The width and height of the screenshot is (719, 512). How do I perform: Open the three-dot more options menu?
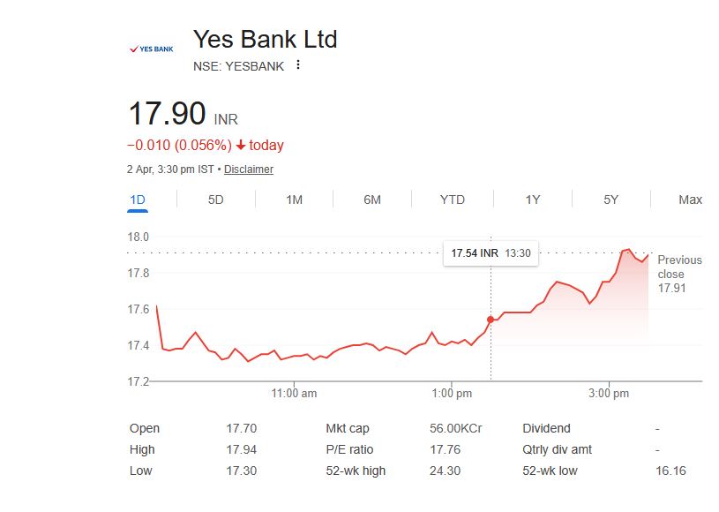tap(298, 65)
